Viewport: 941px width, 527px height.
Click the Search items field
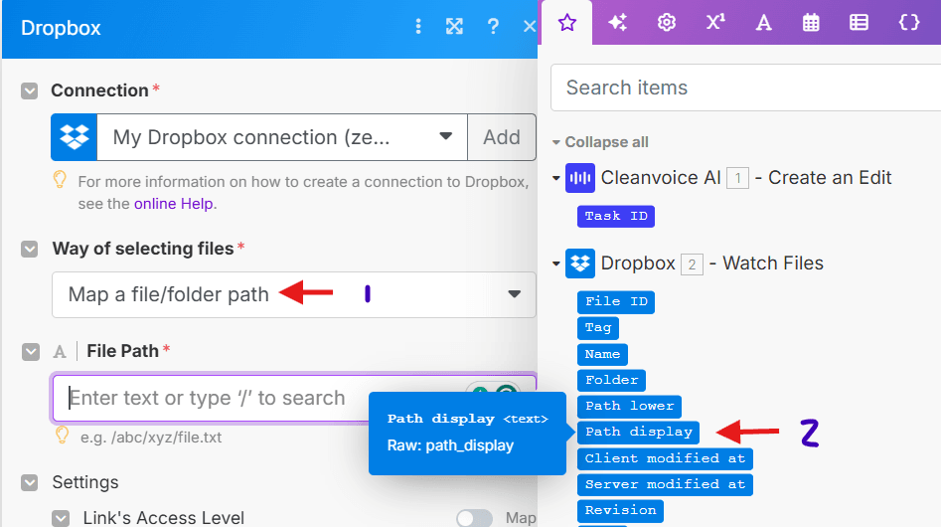[745, 88]
